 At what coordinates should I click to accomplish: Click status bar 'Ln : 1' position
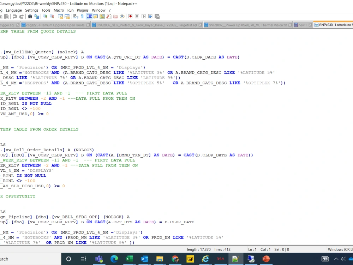(x=252, y=249)
